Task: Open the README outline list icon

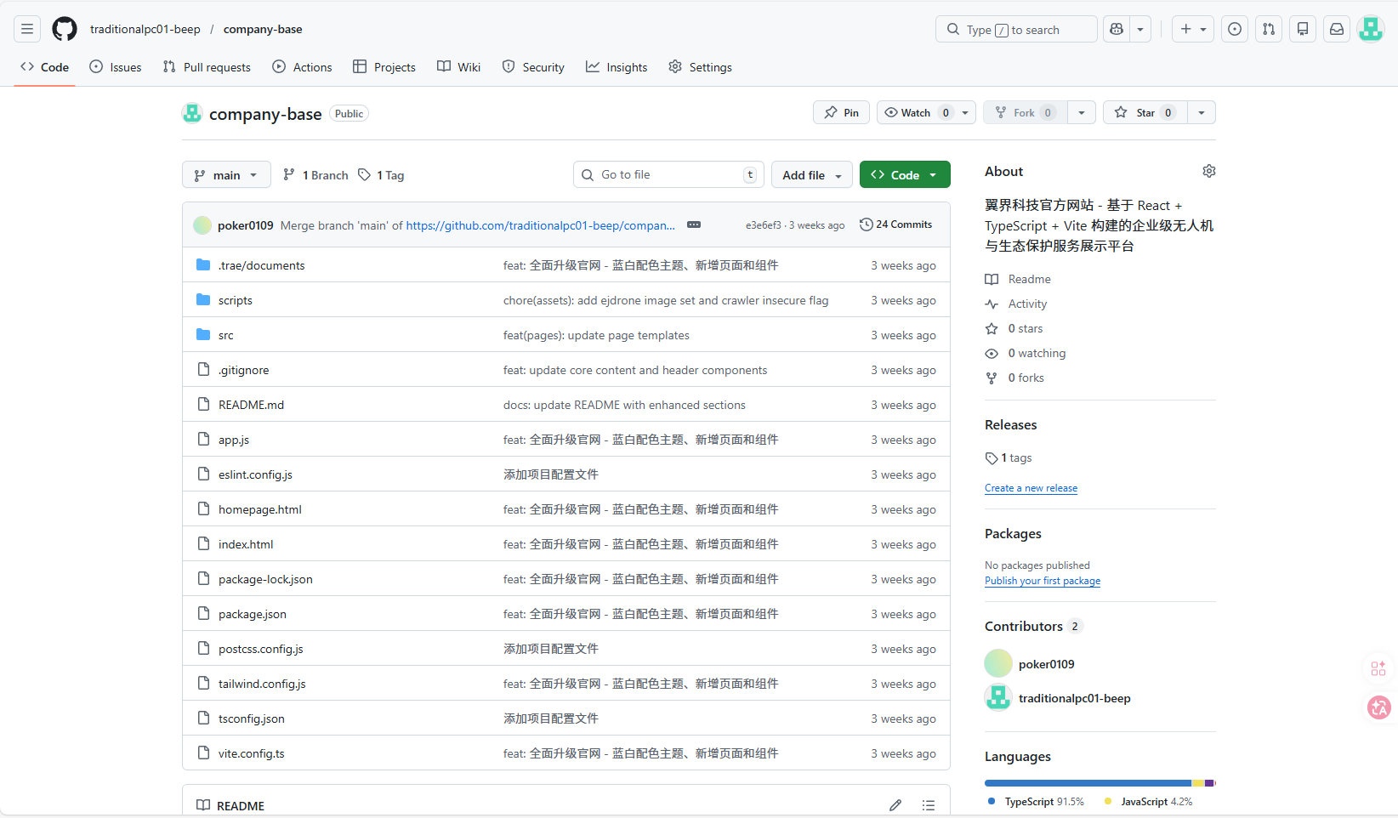Action: coord(929,805)
